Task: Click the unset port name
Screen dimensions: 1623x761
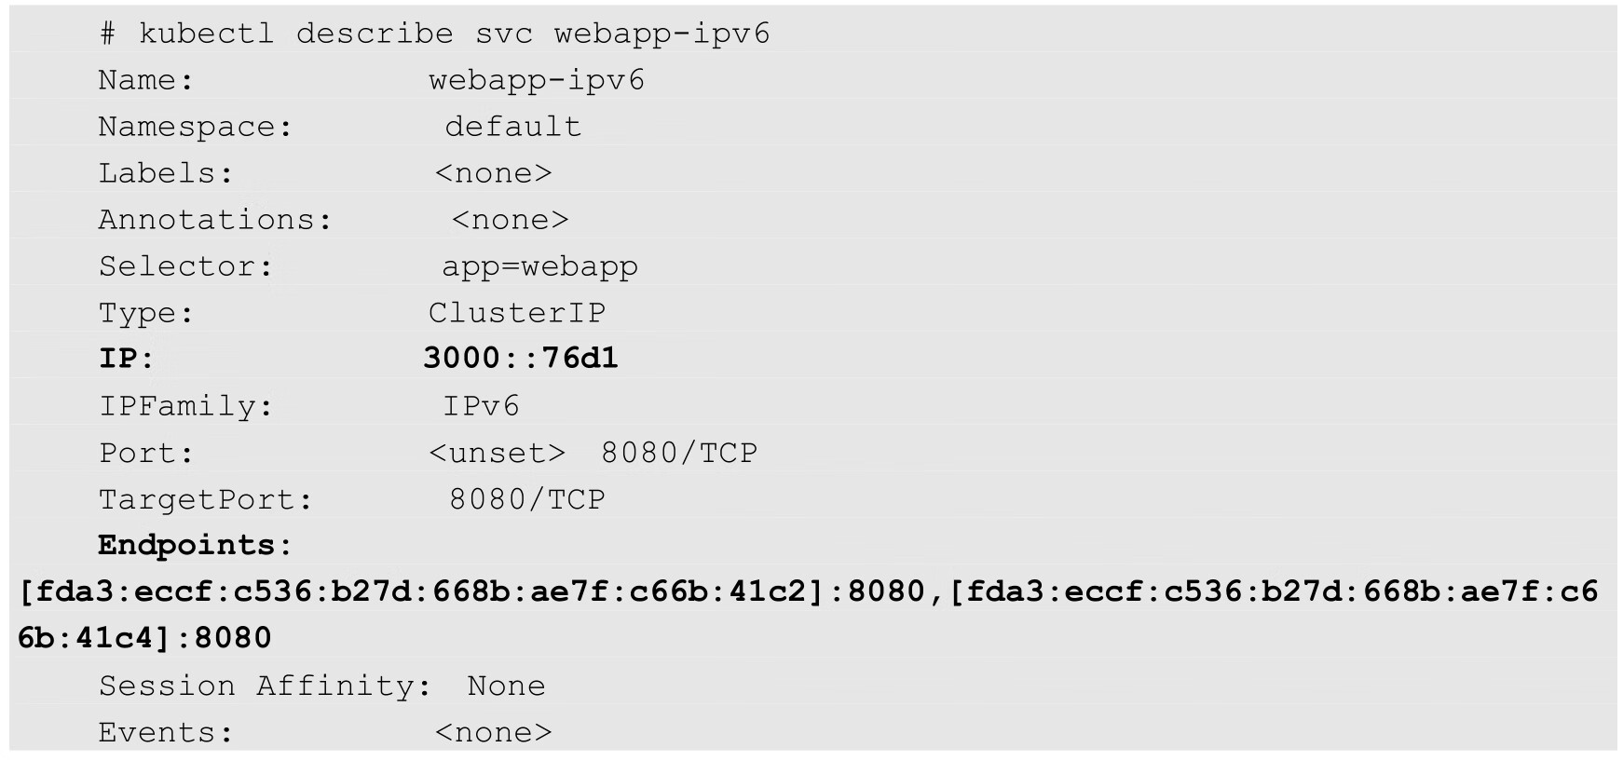Action: point(497,454)
